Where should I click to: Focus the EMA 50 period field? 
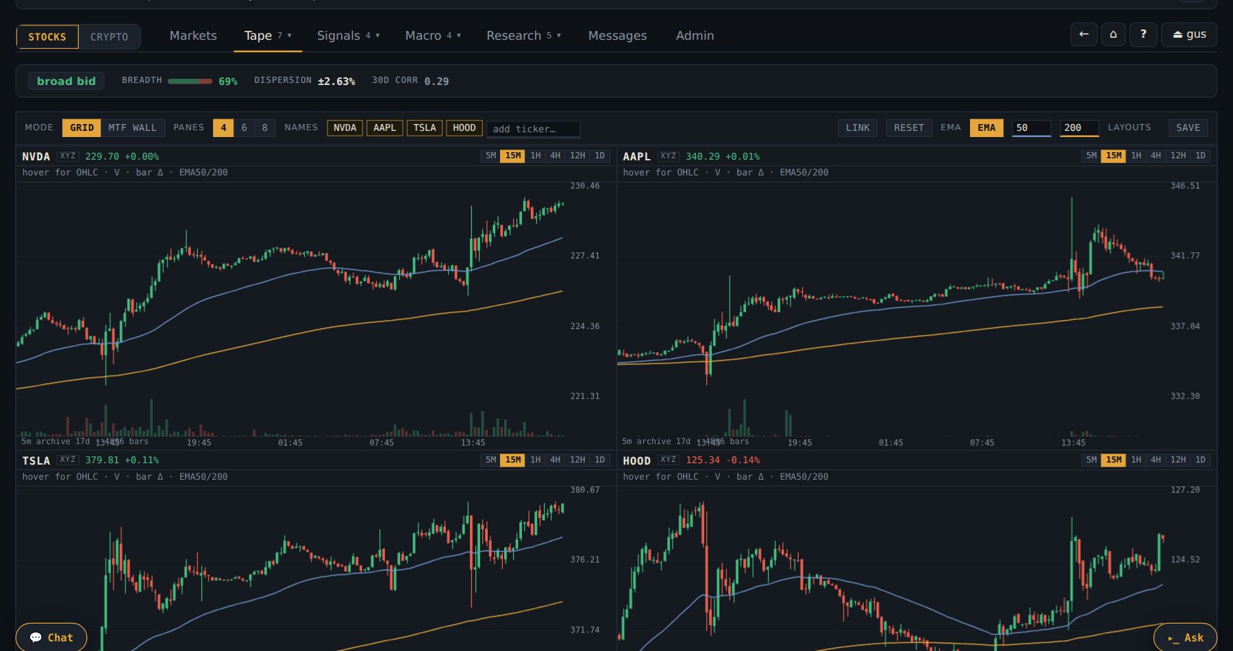click(x=1032, y=127)
